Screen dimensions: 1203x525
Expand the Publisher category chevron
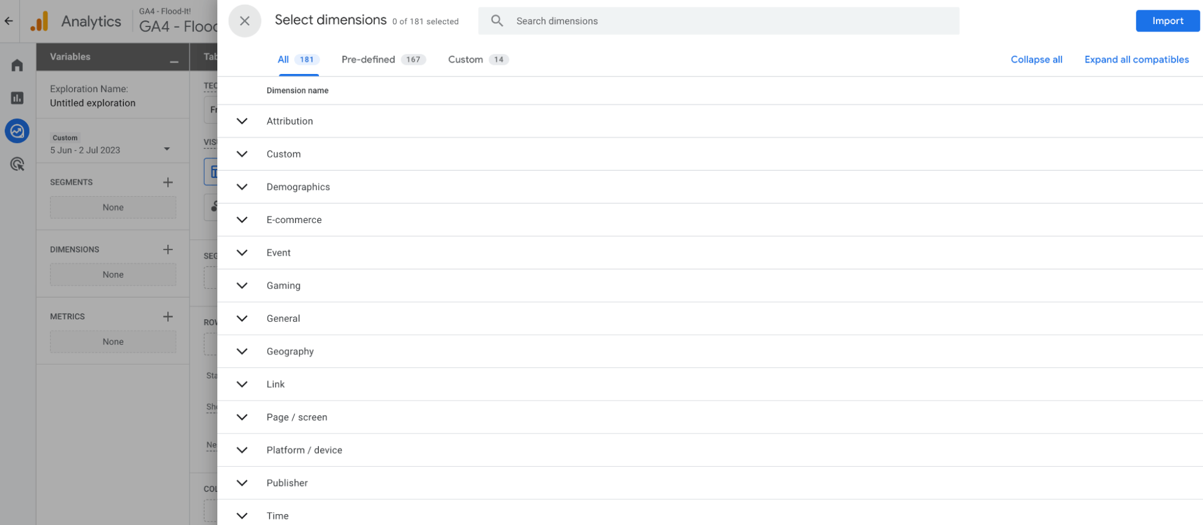tap(242, 483)
